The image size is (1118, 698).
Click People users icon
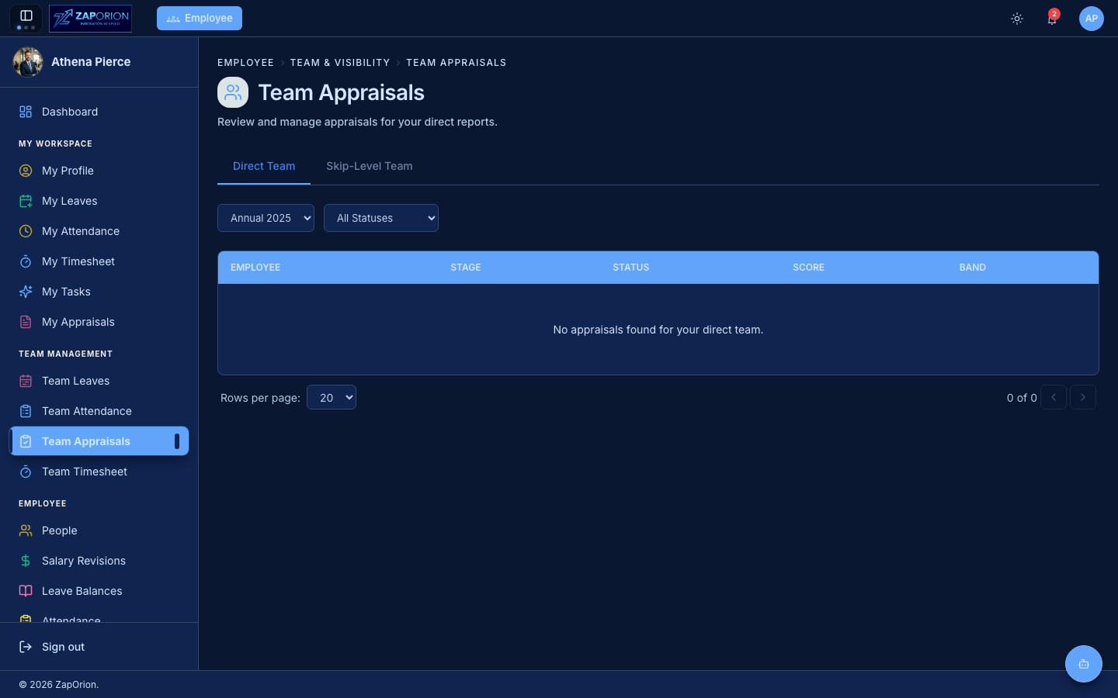pos(26,530)
